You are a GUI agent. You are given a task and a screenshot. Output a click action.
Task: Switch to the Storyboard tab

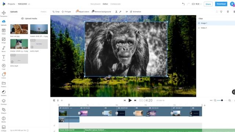(x=95, y=4)
